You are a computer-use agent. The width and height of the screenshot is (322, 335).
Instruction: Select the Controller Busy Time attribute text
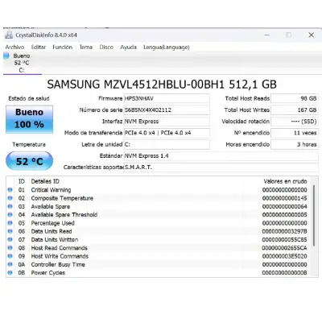point(58,265)
